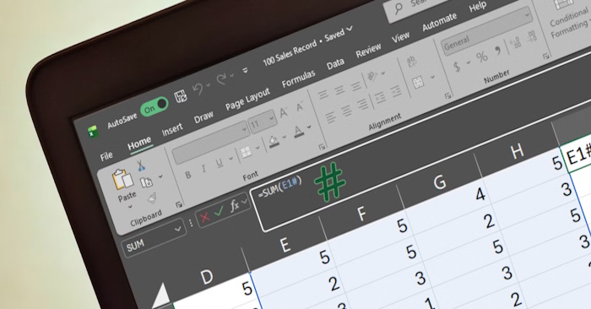
Task: Click the font name box
Action: 210,144
